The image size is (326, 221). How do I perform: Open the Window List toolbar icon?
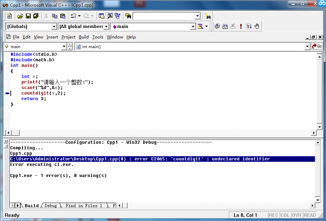coord(118,16)
